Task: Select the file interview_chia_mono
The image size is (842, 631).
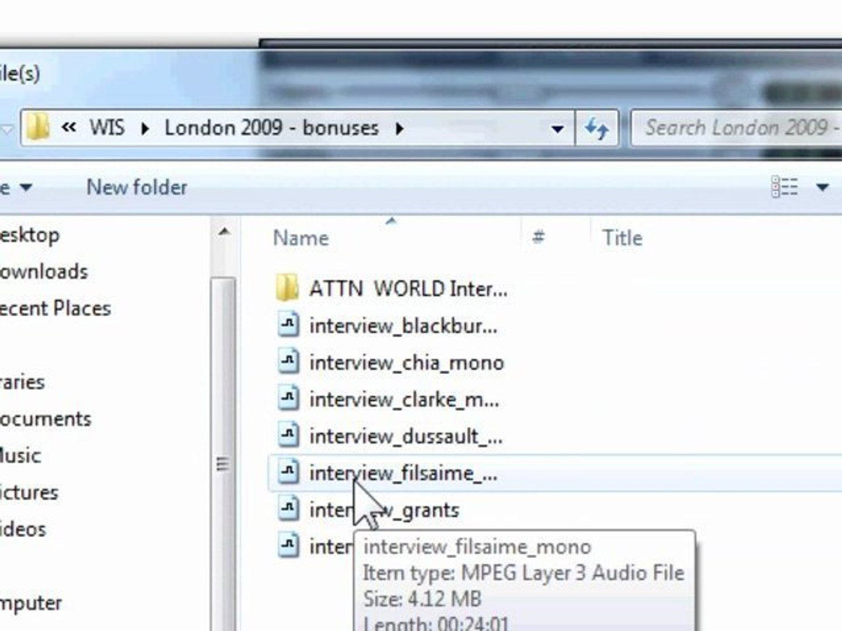Action: [406, 362]
